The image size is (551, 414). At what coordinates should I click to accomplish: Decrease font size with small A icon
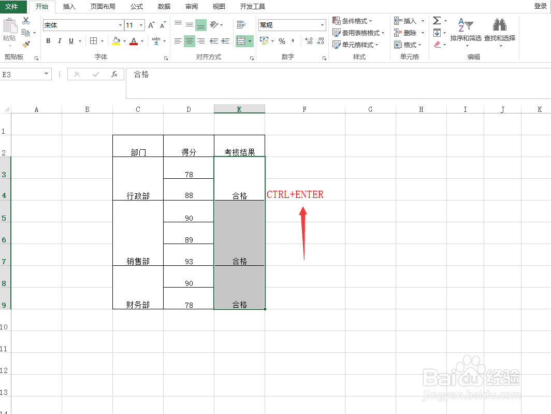pos(163,25)
